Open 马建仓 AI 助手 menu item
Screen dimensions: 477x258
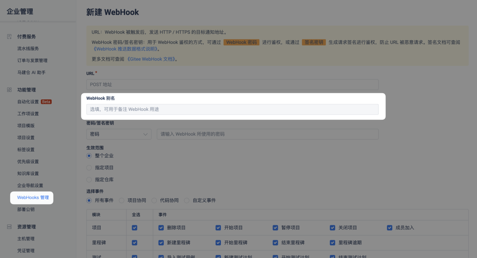point(31,72)
